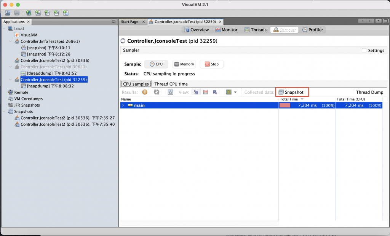Open the Threads tab
This screenshot has height=236, width=390.
click(256, 30)
